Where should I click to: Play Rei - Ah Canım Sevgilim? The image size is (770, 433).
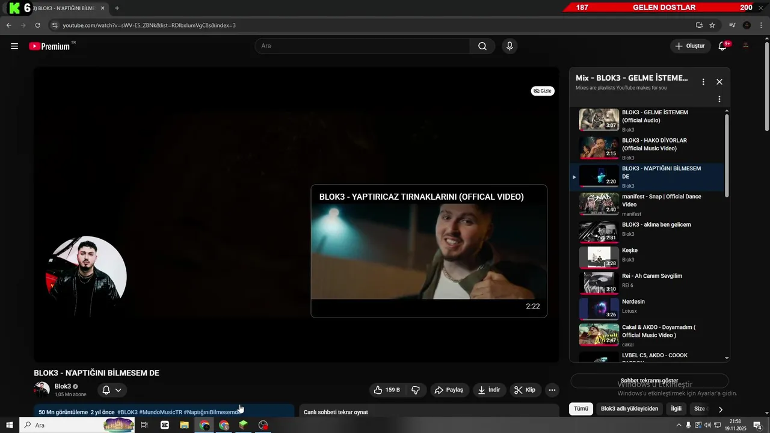pyautogui.click(x=647, y=283)
